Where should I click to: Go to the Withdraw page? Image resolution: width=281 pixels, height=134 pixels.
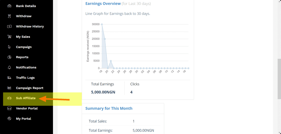coord(24,16)
